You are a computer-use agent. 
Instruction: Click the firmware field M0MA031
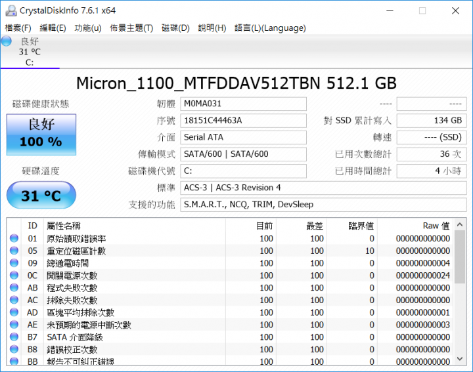243,104
